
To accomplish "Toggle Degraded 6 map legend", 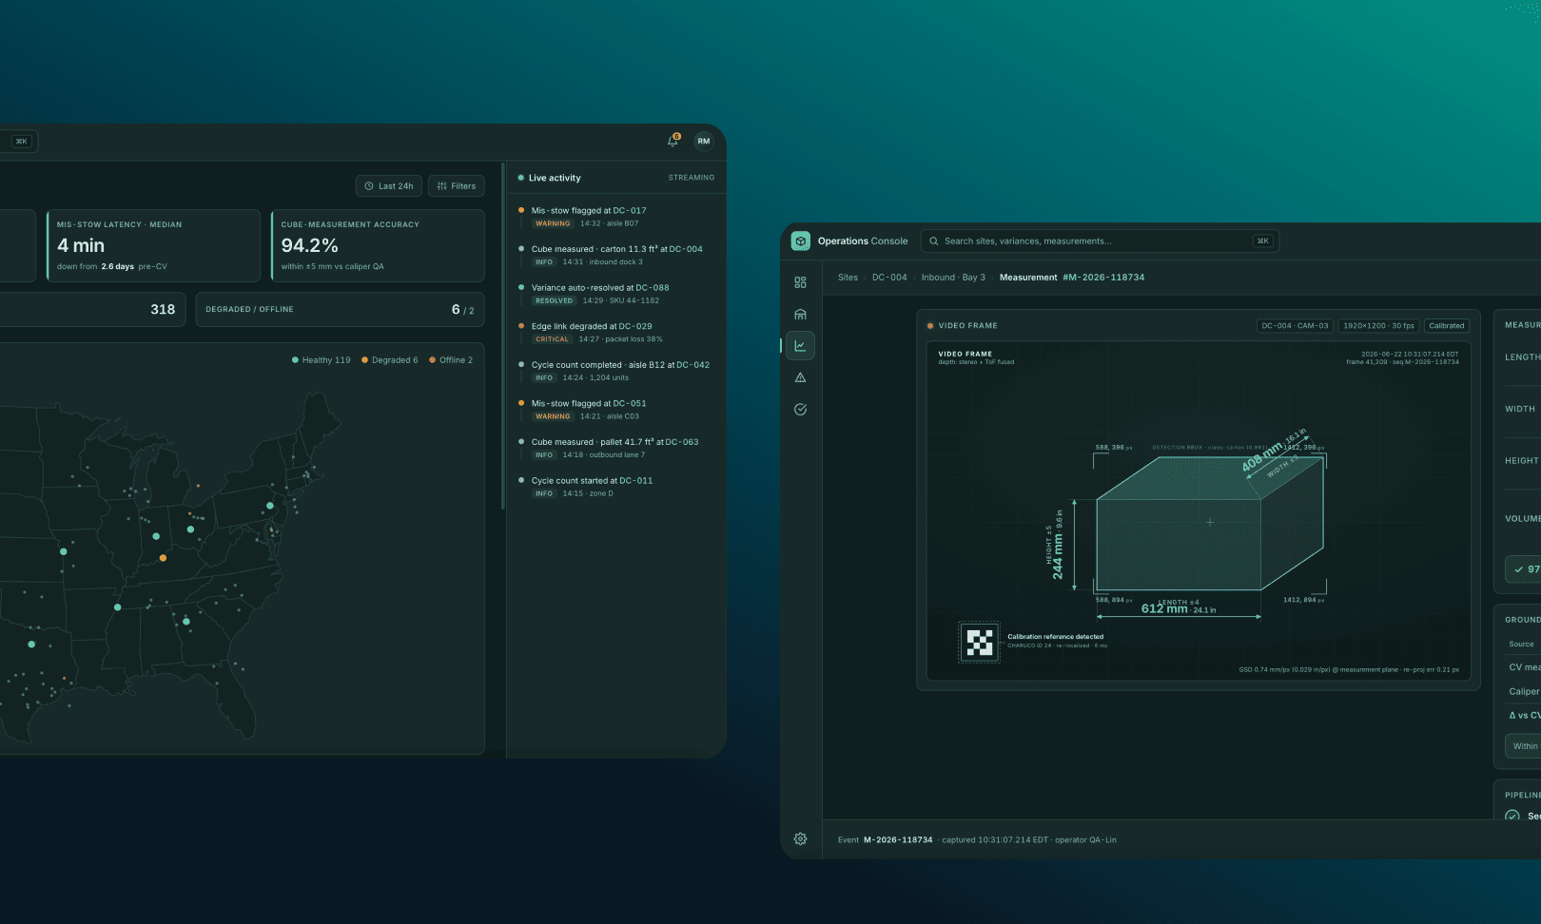I will [x=389, y=360].
